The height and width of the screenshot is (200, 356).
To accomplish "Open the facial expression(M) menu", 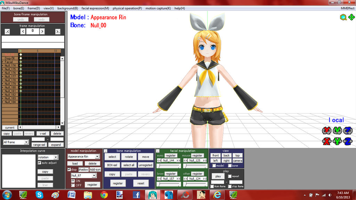I will [95, 8].
